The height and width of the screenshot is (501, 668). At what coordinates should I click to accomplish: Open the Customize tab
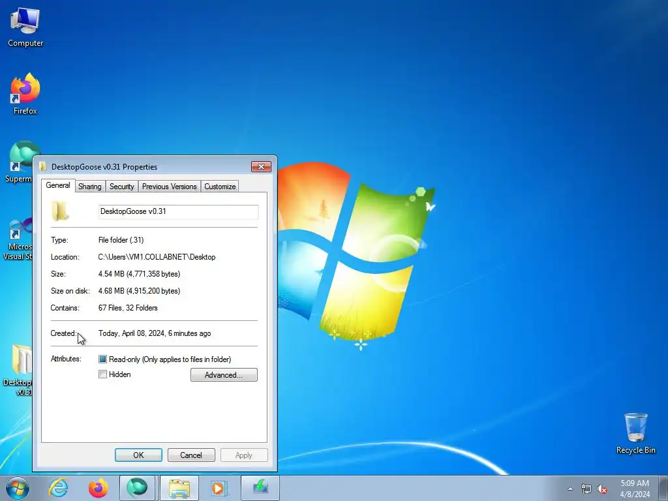[220, 187]
